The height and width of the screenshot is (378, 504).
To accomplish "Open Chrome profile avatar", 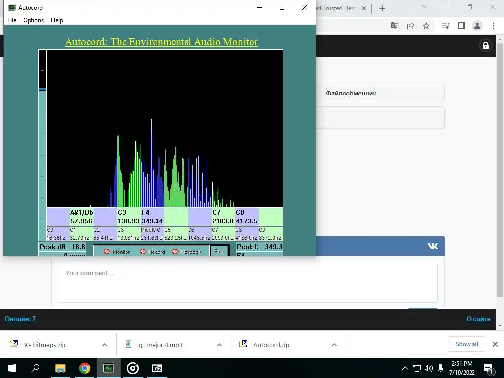I will pyautogui.click(x=477, y=26).
